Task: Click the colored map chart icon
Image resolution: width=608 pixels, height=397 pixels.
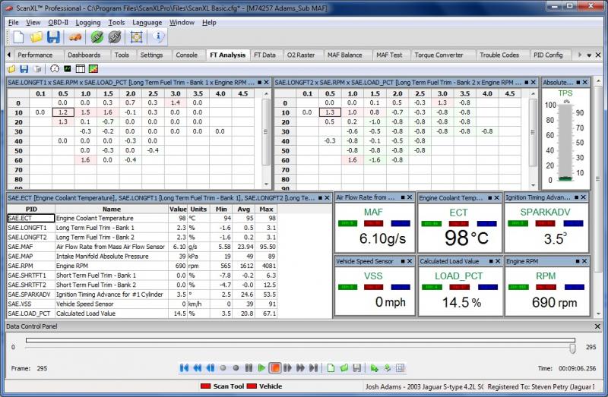Action: 93,69
